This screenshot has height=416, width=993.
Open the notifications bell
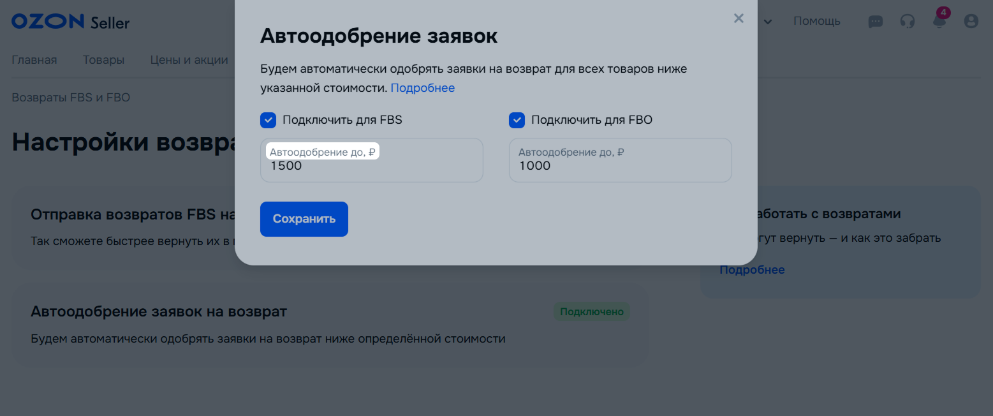click(939, 22)
